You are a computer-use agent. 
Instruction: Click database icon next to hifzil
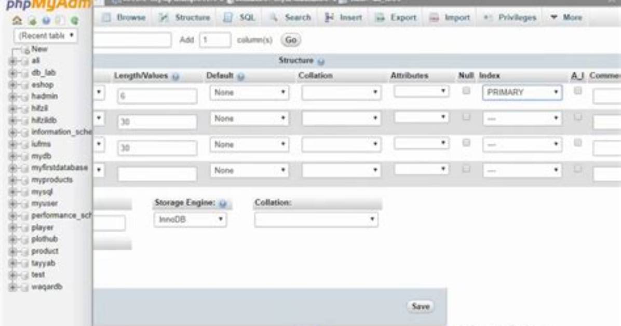25,109
